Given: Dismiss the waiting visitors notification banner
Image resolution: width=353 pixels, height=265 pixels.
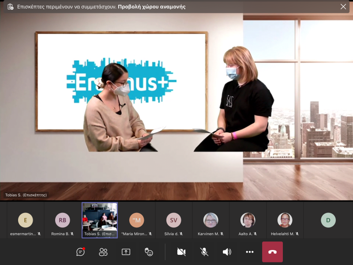Looking at the screenshot, I should click(343, 7).
